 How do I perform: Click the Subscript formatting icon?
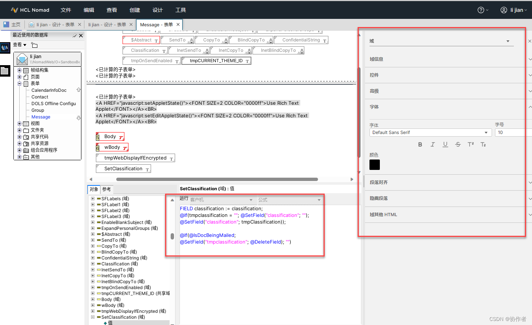pos(483,144)
